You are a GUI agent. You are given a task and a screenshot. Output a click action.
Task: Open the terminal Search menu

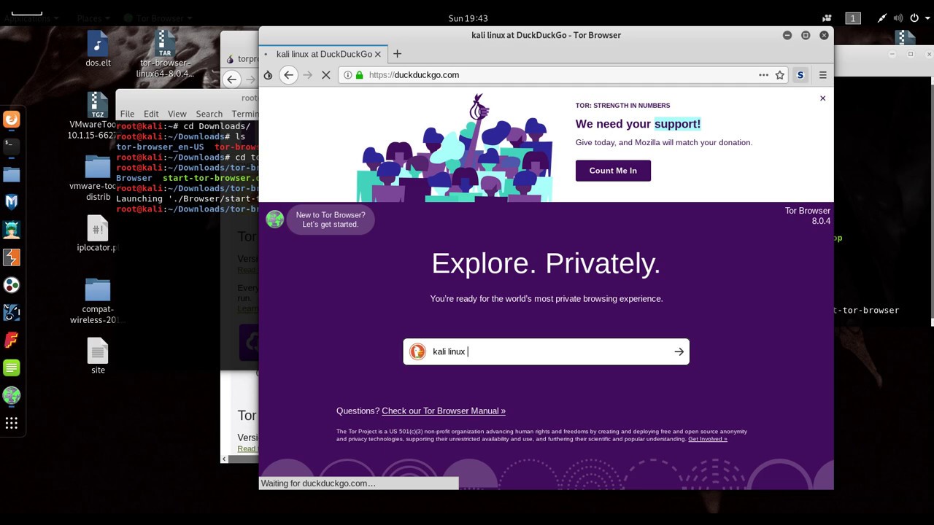(209, 114)
